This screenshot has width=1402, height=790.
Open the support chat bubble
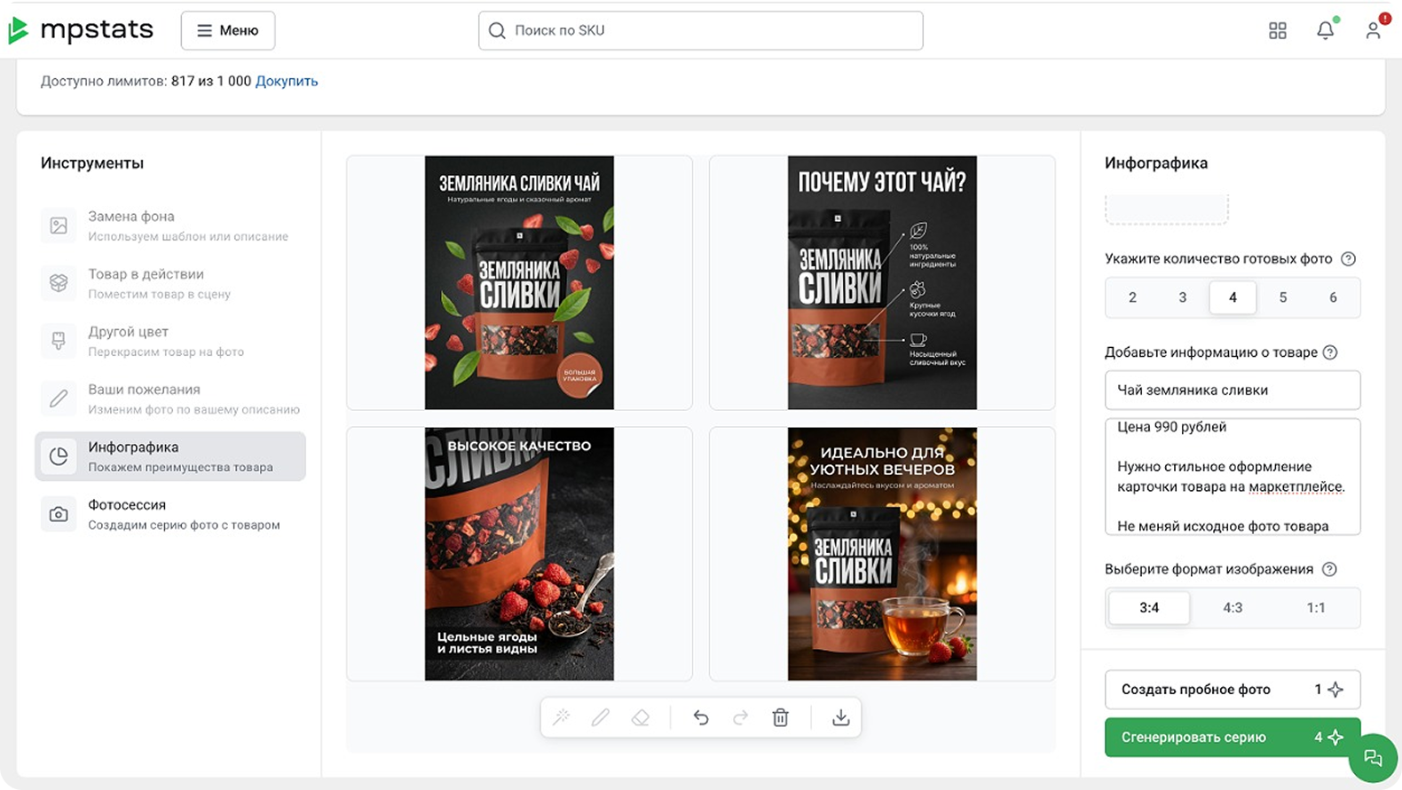pyautogui.click(x=1372, y=757)
